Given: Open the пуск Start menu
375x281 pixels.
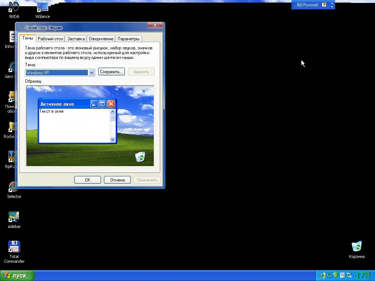Looking at the screenshot, I should pyautogui.click(x=17, y=276).
